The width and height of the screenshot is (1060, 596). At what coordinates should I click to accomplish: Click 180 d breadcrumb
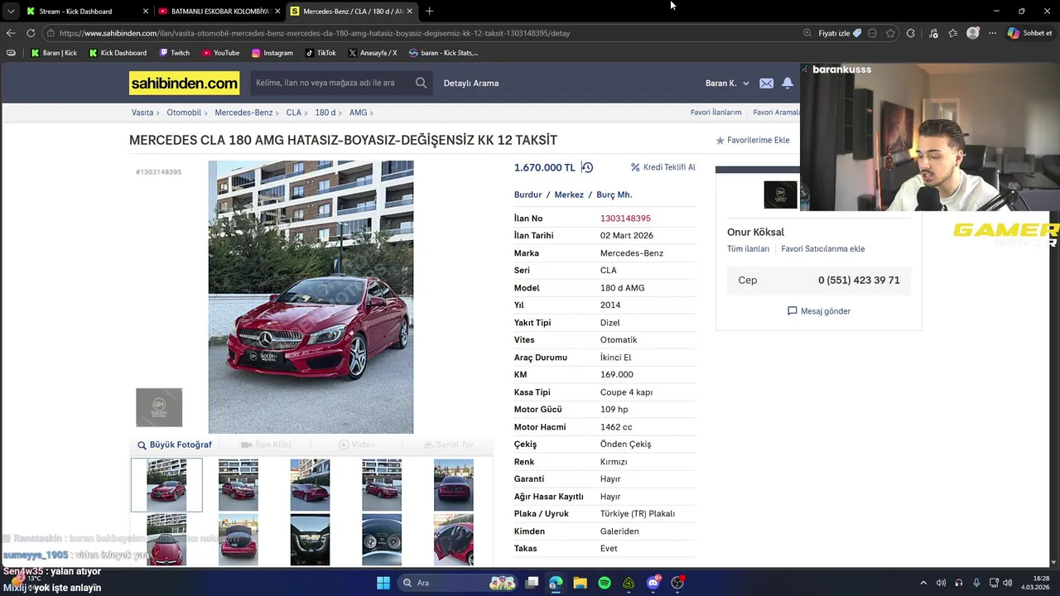[x=325, y=113]
